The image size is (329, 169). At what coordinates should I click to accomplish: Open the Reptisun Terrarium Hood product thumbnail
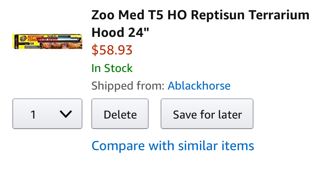tap(47, 42)
